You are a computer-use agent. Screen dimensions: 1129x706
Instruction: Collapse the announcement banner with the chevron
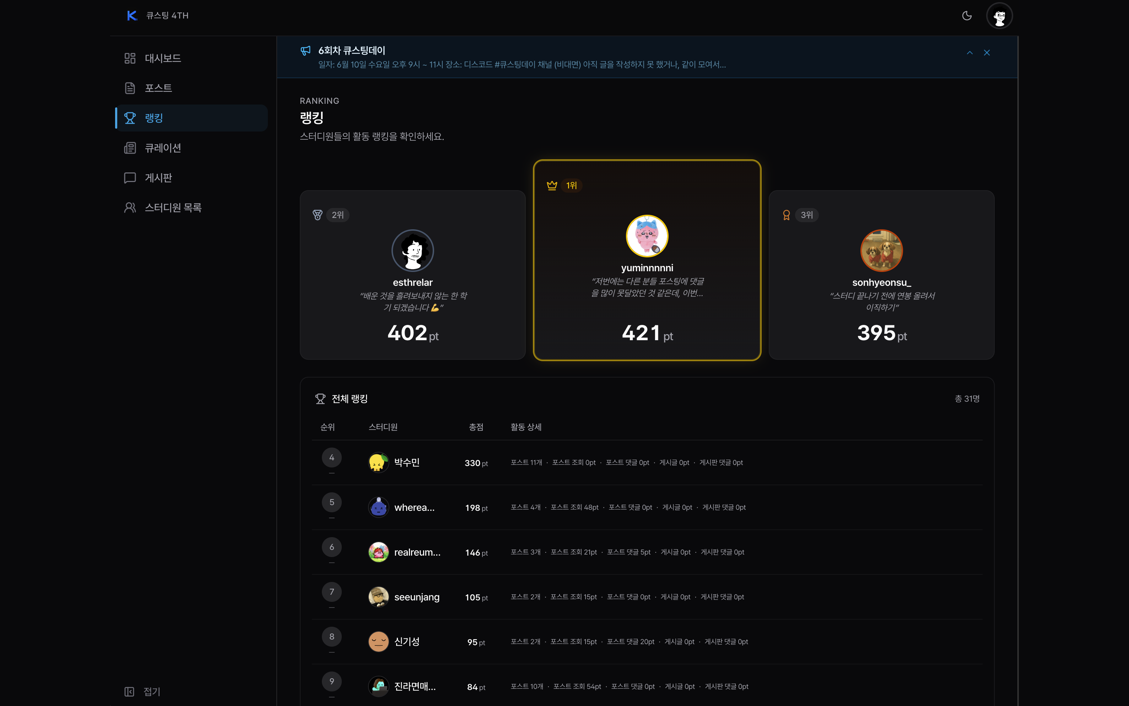(969, 53)
